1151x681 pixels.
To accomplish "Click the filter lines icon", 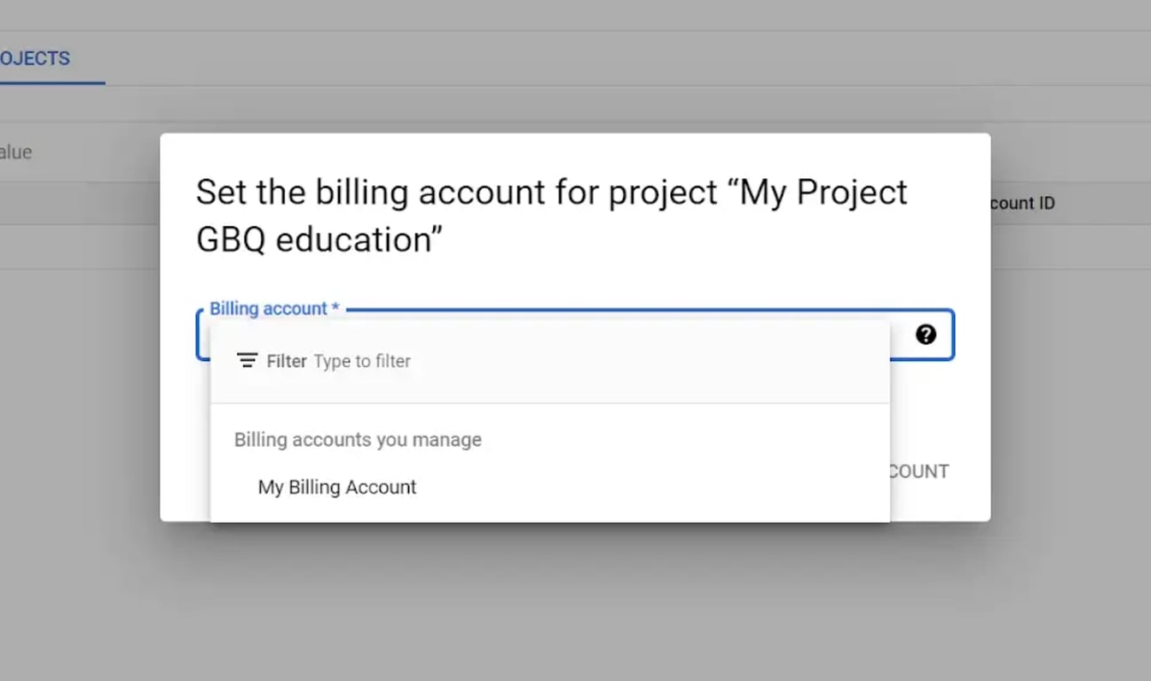I will [x=247, y=360].
